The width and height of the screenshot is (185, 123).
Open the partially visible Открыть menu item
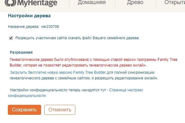coord(175,3)
